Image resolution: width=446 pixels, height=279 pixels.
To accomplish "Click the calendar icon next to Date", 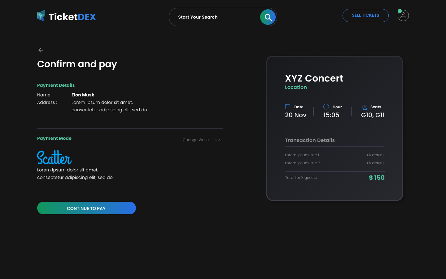I will [x=288, y=106].
